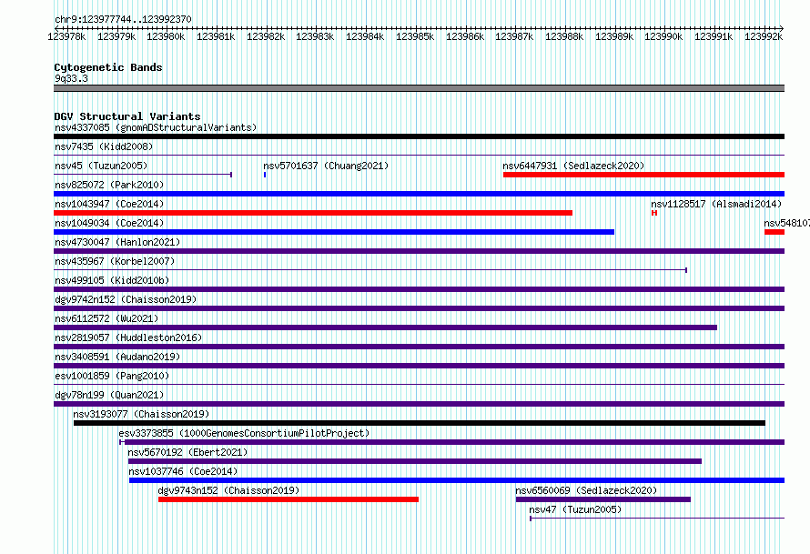Select the blue nsv1037746 variant bar

pos(457,480)
